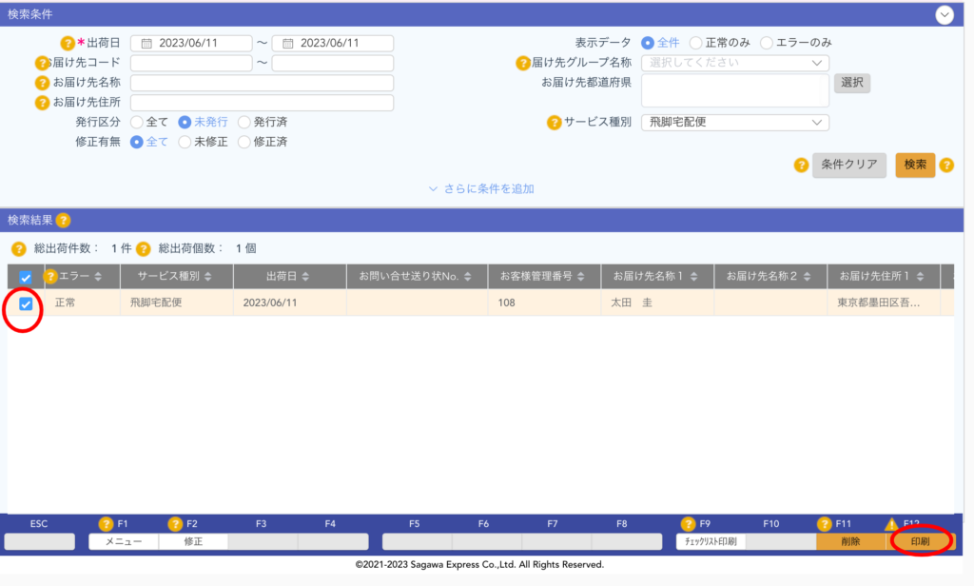The height and width of the screenshot is (586, 974).
Task: Click the warning icon above the F12 印刷 key
Action: tap(892, 523)
